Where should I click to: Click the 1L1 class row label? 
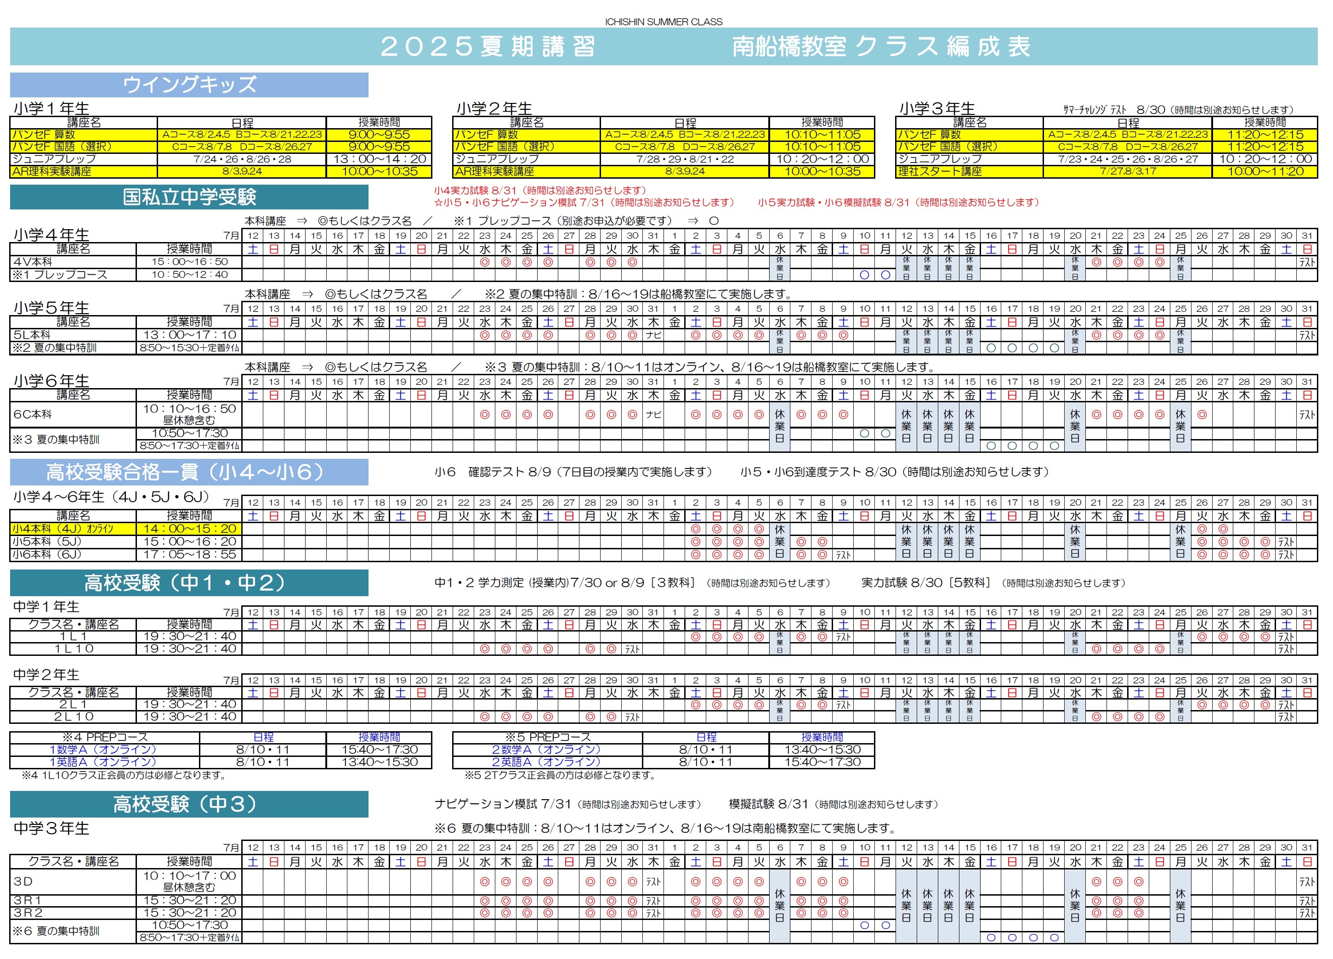(73, 637)
